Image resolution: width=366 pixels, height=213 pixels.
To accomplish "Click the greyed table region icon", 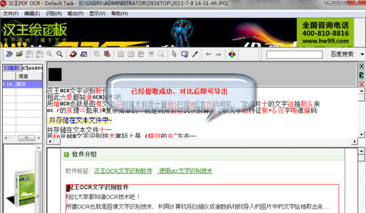I will coord(151,54).
